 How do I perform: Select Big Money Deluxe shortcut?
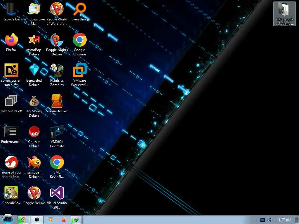point(34,106)
